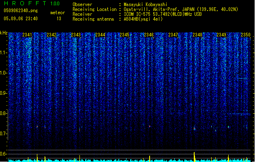
Task: Click the meteor echo just after 2346
Action: tap(150, 126)
